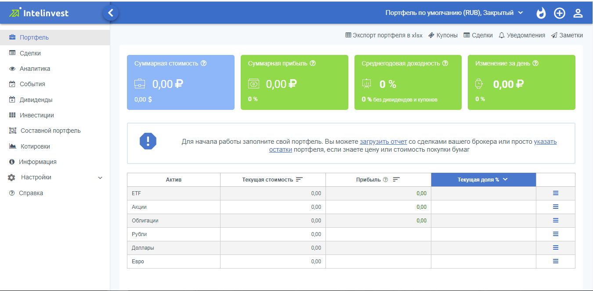Select Котировки in the sidebar
The width and height of the screenshot is (593, 291).
click(x=35, y=146)
